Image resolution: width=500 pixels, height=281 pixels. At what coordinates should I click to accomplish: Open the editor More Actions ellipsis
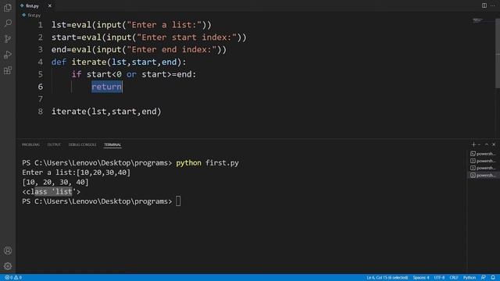(493, 5)
